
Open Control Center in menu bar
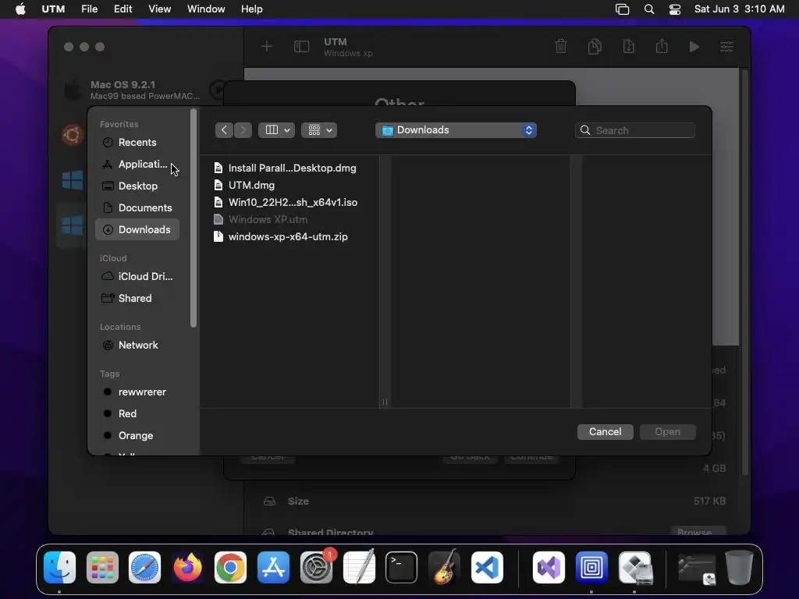[x=675, y=9]
